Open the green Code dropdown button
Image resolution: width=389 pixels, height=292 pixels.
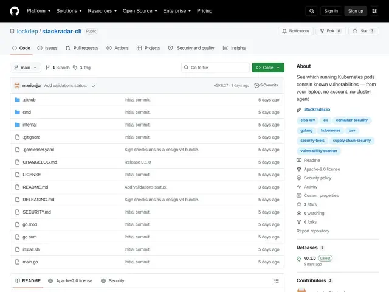click(268, 68)
